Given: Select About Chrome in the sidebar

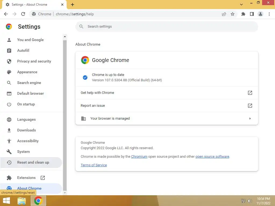Looking at the screenshot, I should click(x=31, y=188).
